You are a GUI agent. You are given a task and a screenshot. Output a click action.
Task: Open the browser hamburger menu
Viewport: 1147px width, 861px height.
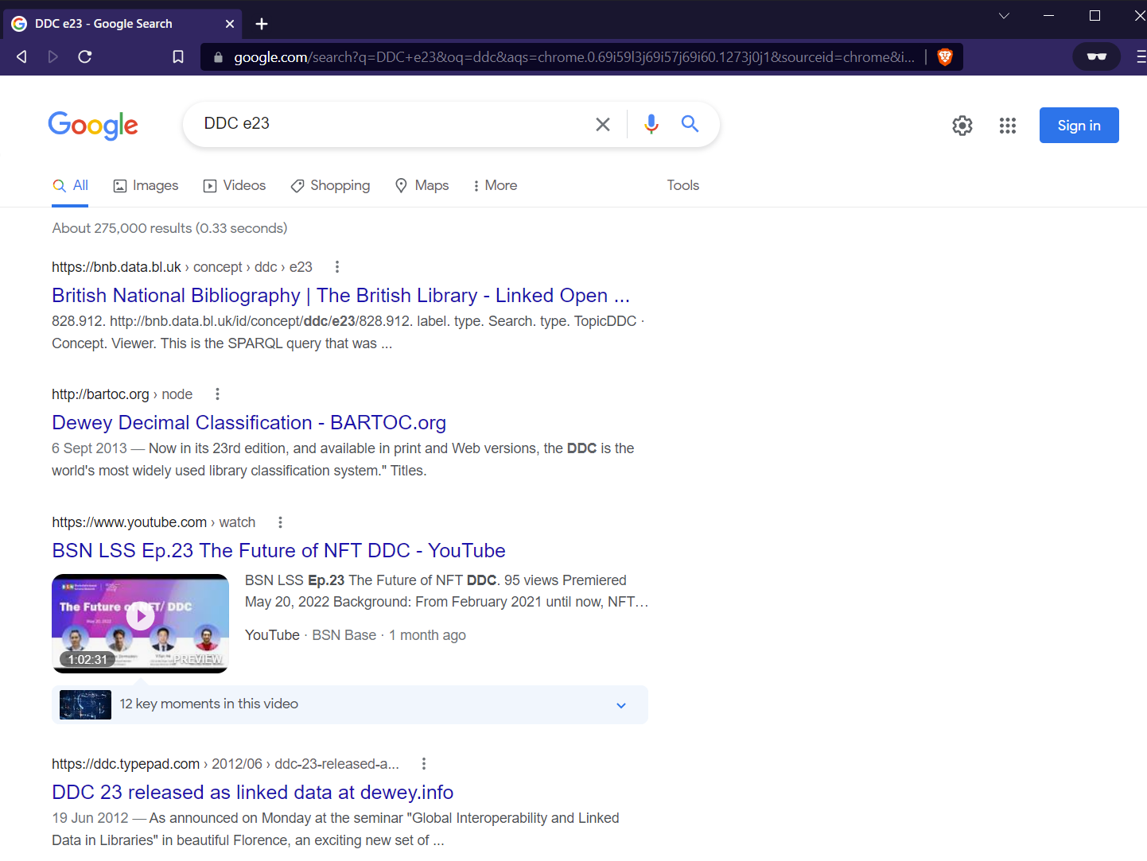pos(1141,56)
